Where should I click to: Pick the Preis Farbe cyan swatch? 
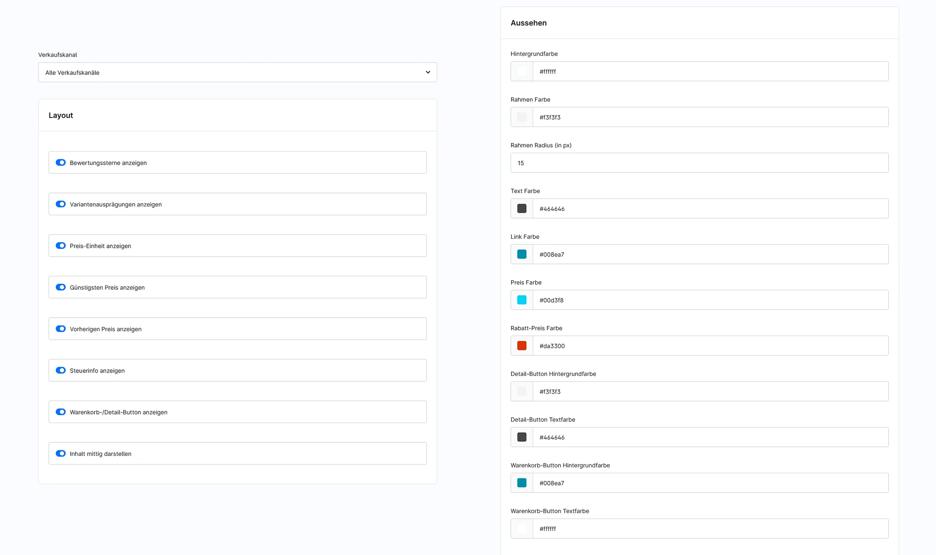[x=522, y=300]
